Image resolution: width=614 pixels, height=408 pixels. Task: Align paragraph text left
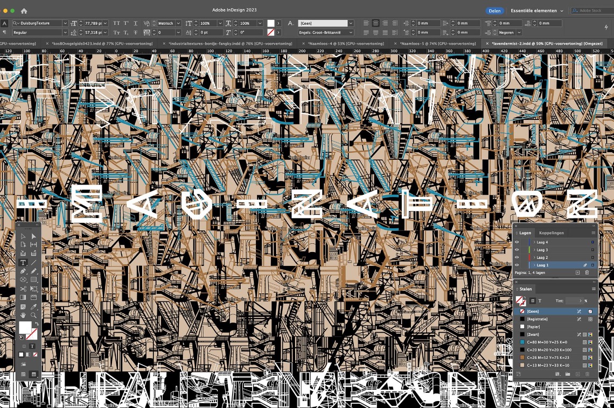366,23
